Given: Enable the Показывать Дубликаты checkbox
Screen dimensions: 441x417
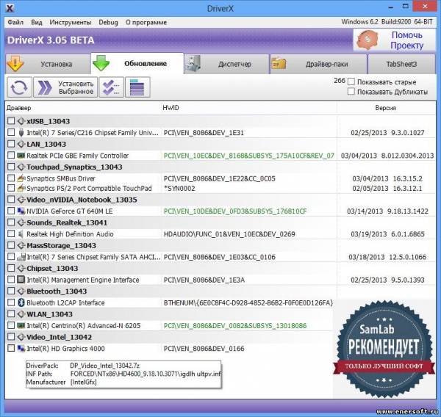Looking at the screenshot, I should pyautogui.click(x=351, y=91).
